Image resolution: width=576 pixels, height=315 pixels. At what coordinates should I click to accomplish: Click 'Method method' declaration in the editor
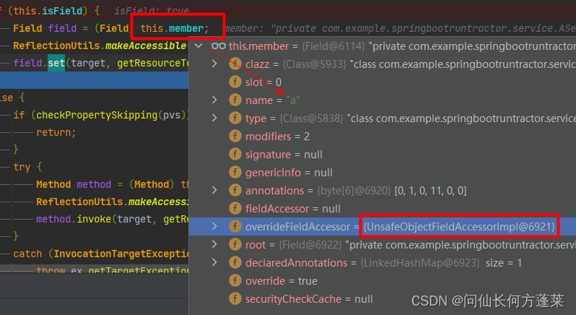(x=74, y=184)
